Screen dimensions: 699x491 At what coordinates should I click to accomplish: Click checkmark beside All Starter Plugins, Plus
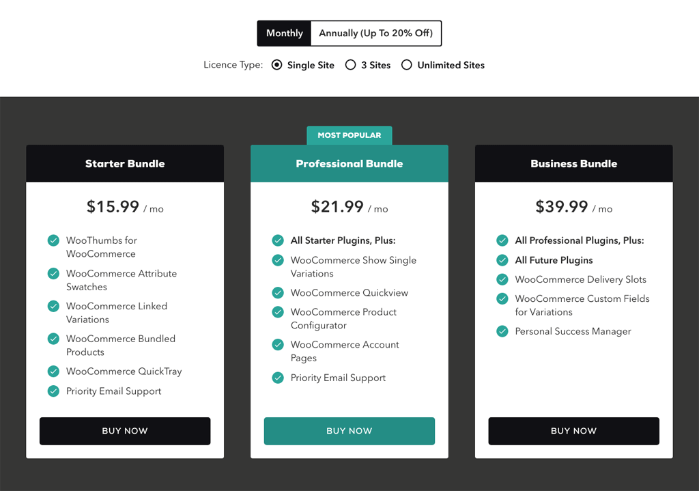point(278,240)
